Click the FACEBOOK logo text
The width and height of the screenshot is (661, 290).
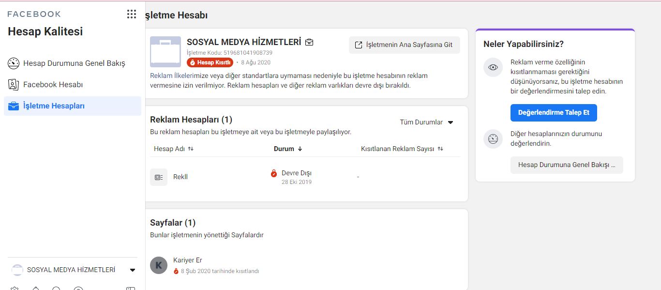pyautogui.click(x=34, y=14)
